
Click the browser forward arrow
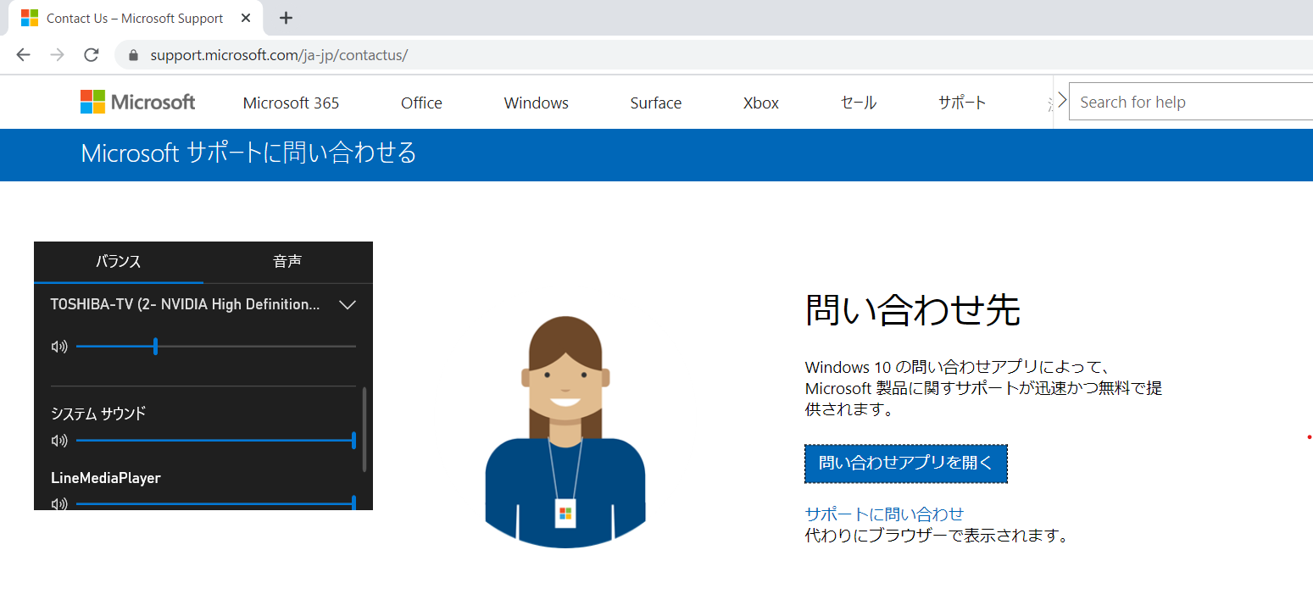pyautogui.click(x=57, y=55)
